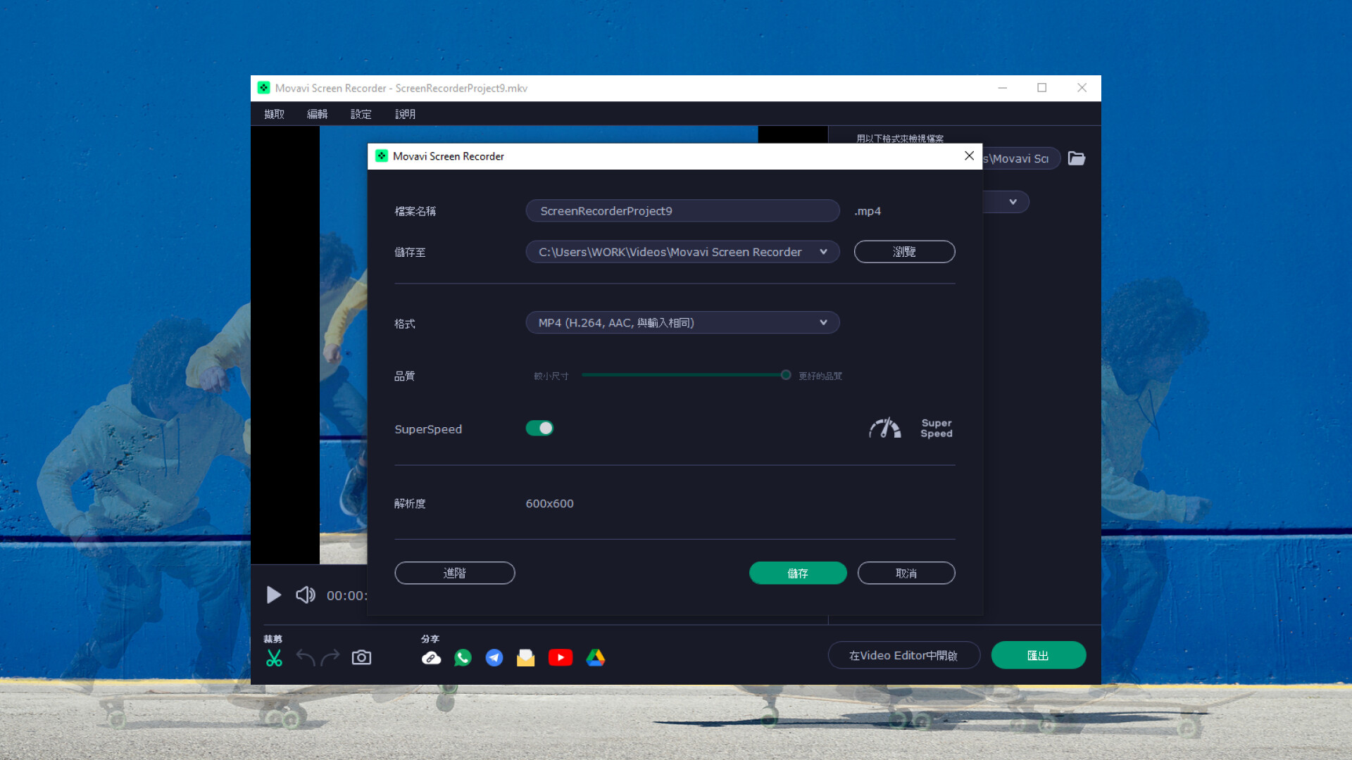Open the MP4 format dropdown
The image size is (1352, 760).
(682, 322)
